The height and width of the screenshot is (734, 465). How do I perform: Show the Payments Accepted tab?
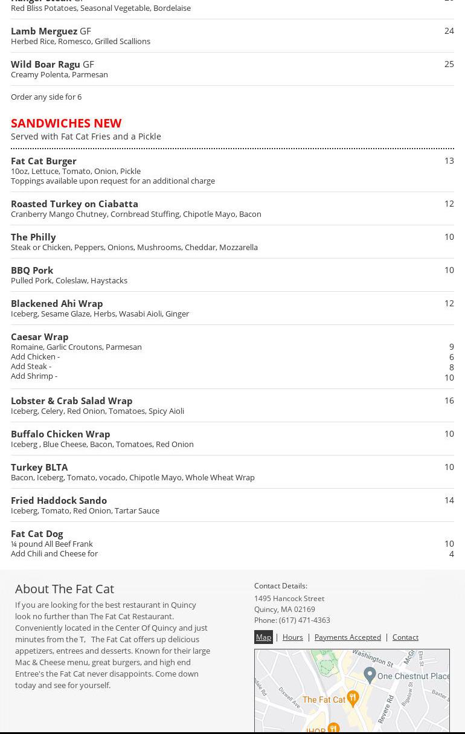[x=347, y=637]
